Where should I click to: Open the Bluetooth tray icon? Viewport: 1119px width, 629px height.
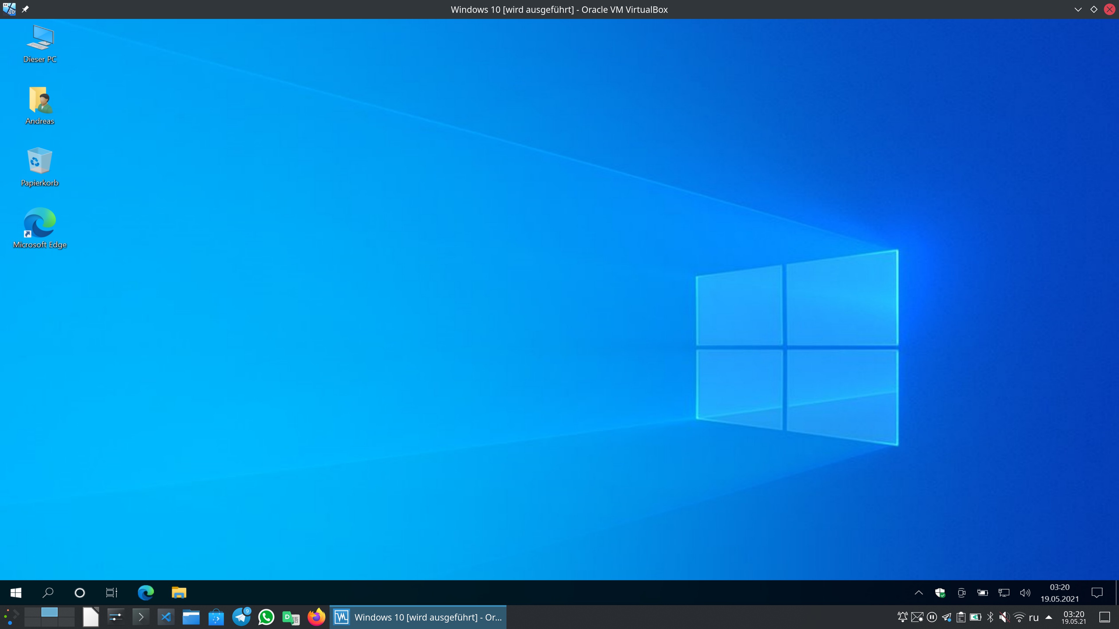point(990,617)
